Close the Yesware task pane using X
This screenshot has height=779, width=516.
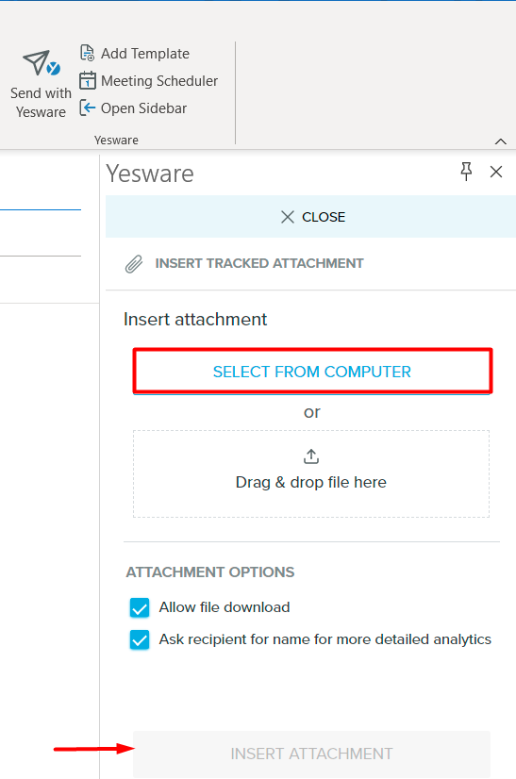pos(496,172)
